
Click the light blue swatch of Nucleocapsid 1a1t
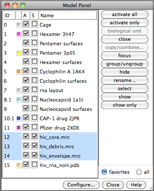19,100
